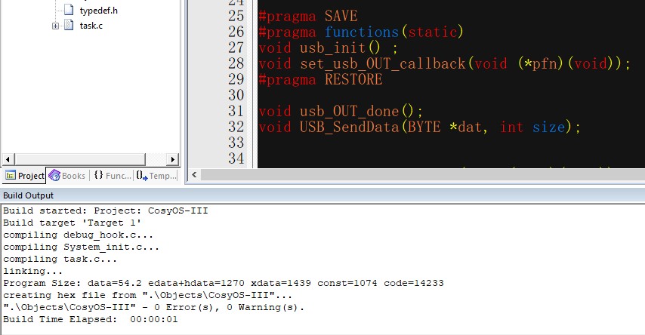Click the 'size' parameter on line 32
This screenshot has height=335, width=645.
(x=549, y=127)
